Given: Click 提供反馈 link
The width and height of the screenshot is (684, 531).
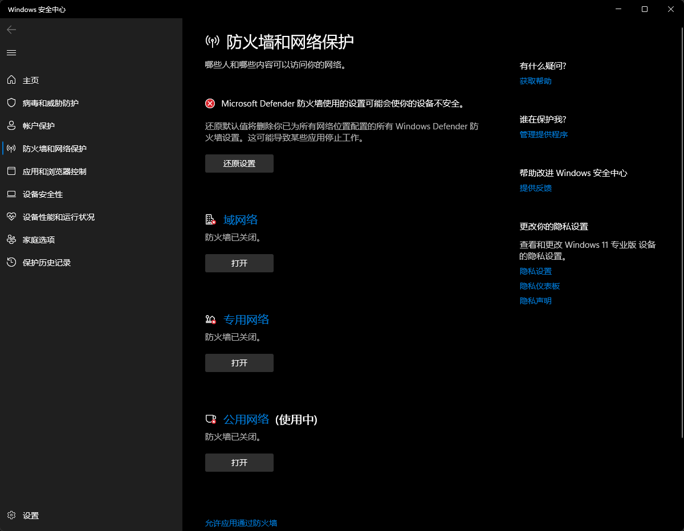Looking at the screenshot, I should click(536, 188).
